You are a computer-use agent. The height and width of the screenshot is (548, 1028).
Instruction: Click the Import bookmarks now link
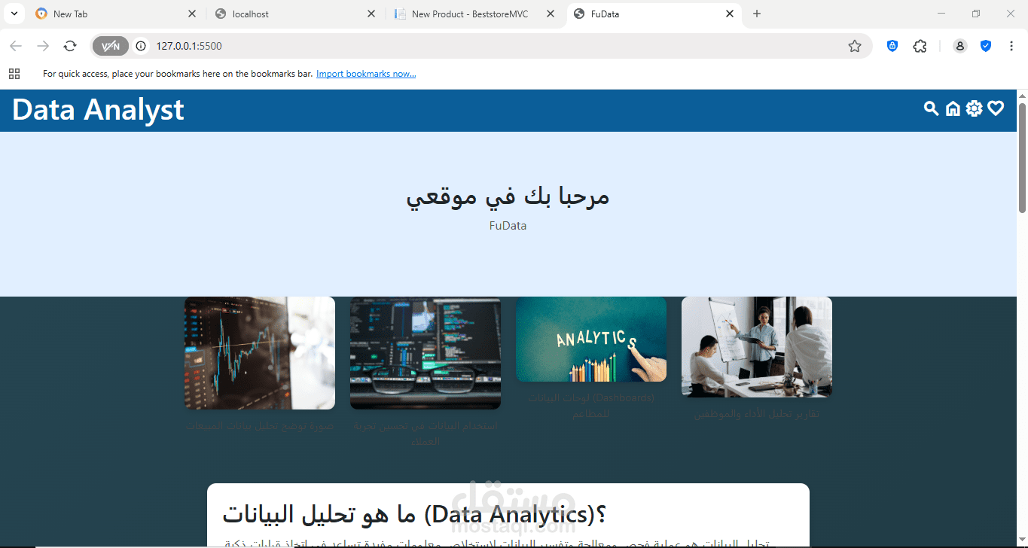366,74
